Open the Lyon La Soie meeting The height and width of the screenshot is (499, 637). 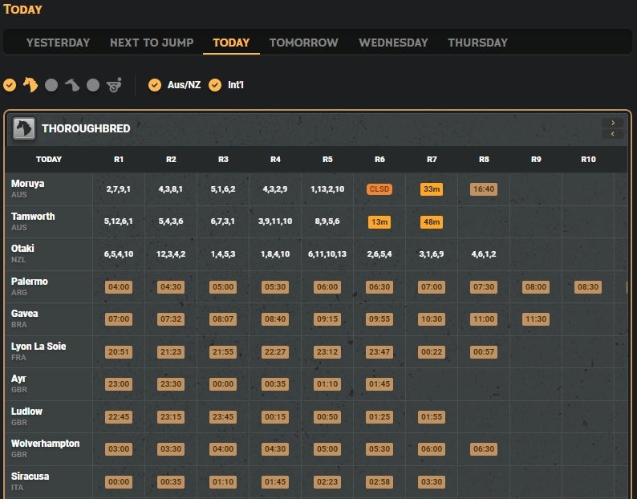pyautogui.click(x=39, y=347)
